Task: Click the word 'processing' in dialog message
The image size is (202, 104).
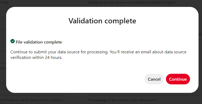Action: click(x=98, y=52)
